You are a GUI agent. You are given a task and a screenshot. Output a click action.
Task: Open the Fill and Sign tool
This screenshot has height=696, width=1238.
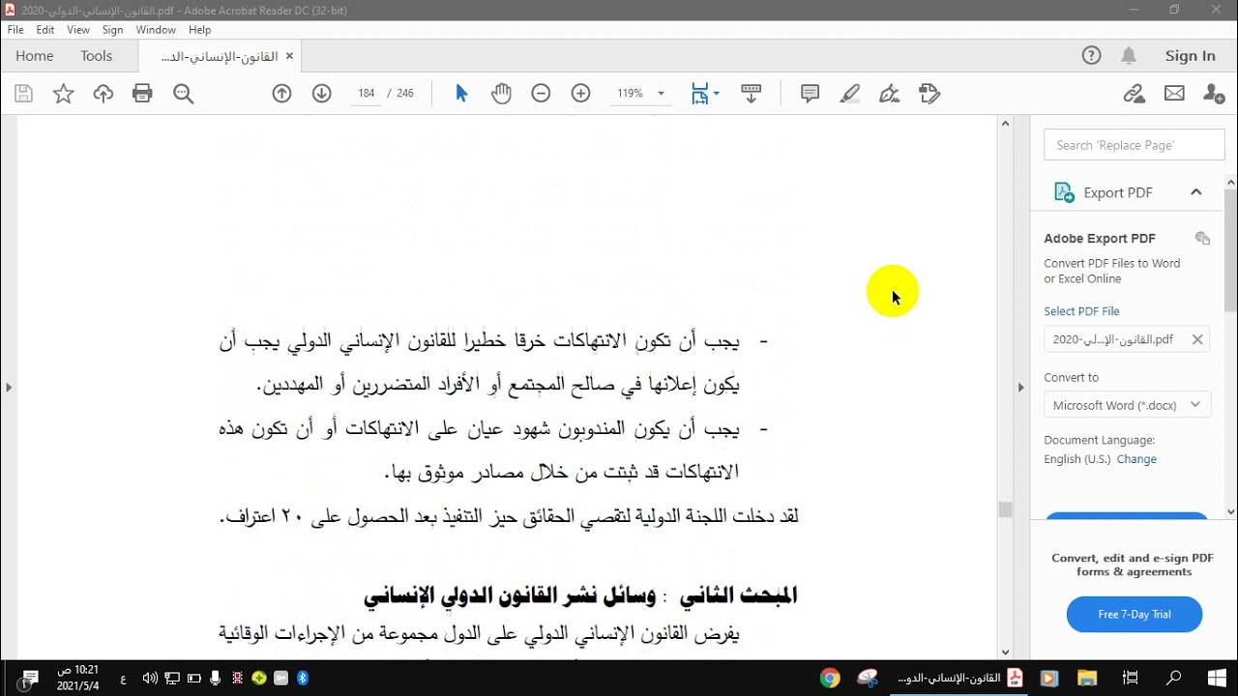pos(890,94)
